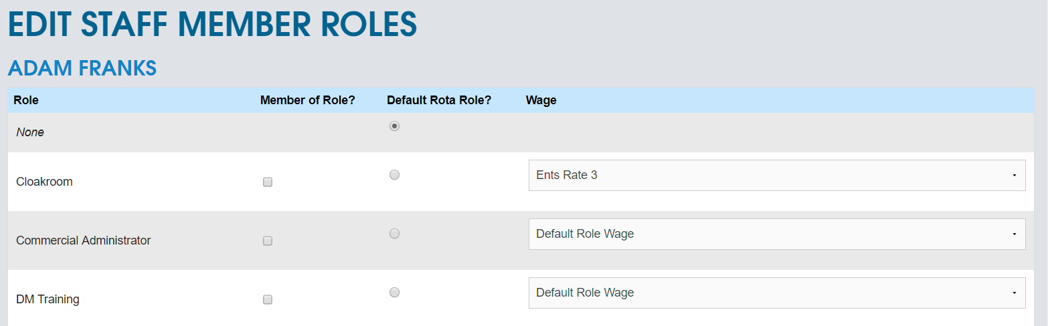The image size is (1048, 326).
Task: Open the DM Training wage selector
Action: click(776, 293)
